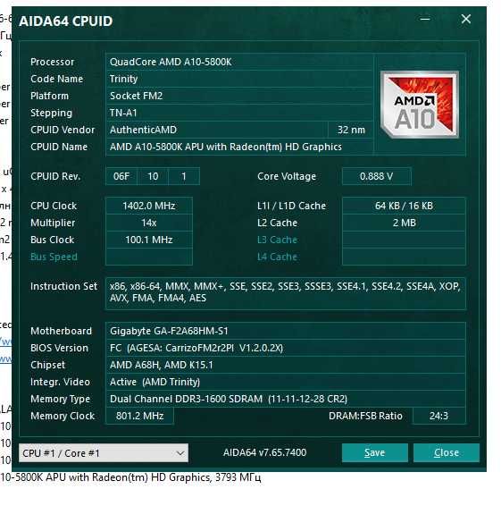Click the Memory Clock label
The height and width of the screenshot is (506, 501).
(x=63, y=416)
